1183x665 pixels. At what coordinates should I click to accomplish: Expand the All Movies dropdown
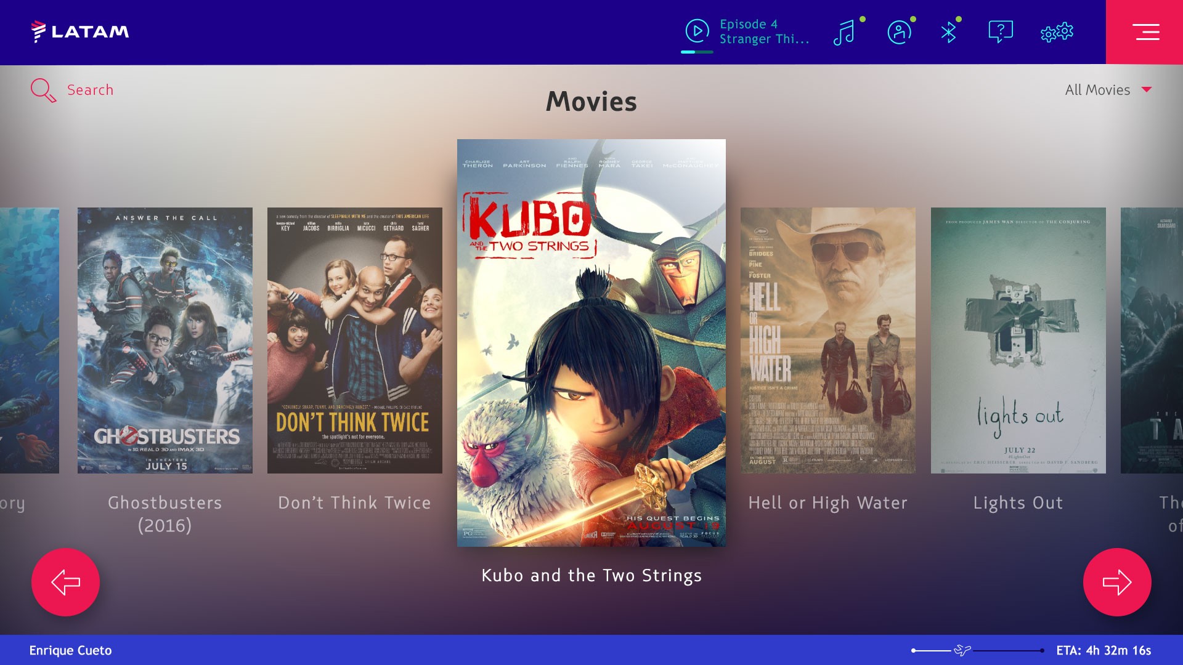pyautogui.click(x=1097, y=90)
